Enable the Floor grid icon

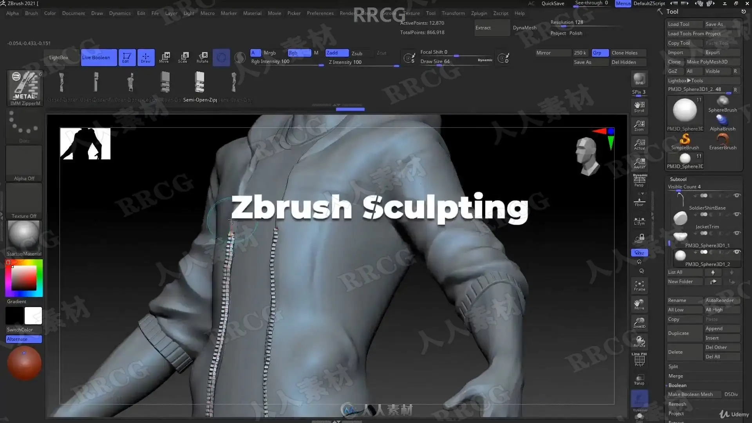[639, 202]
